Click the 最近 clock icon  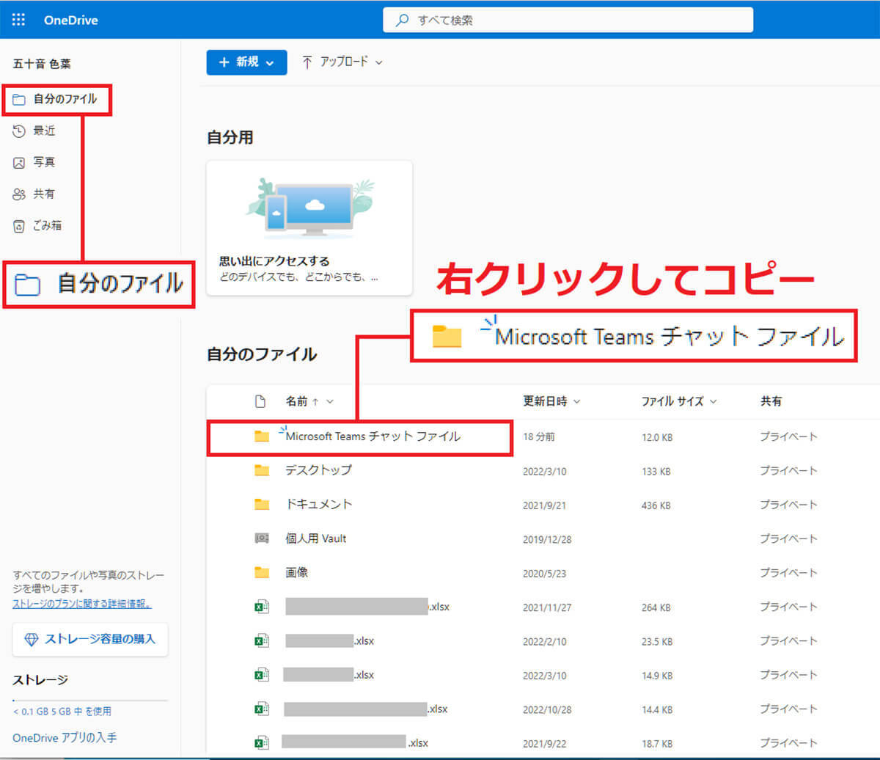19,131
